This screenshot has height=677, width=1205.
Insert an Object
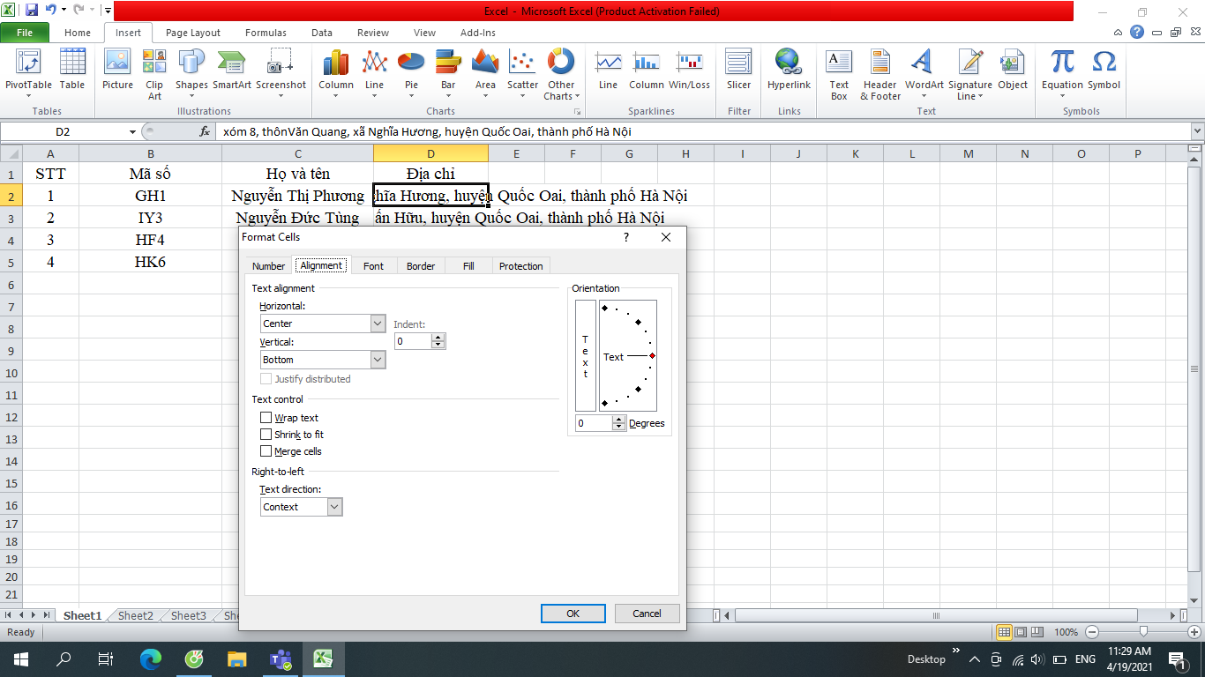[1013, 71]
